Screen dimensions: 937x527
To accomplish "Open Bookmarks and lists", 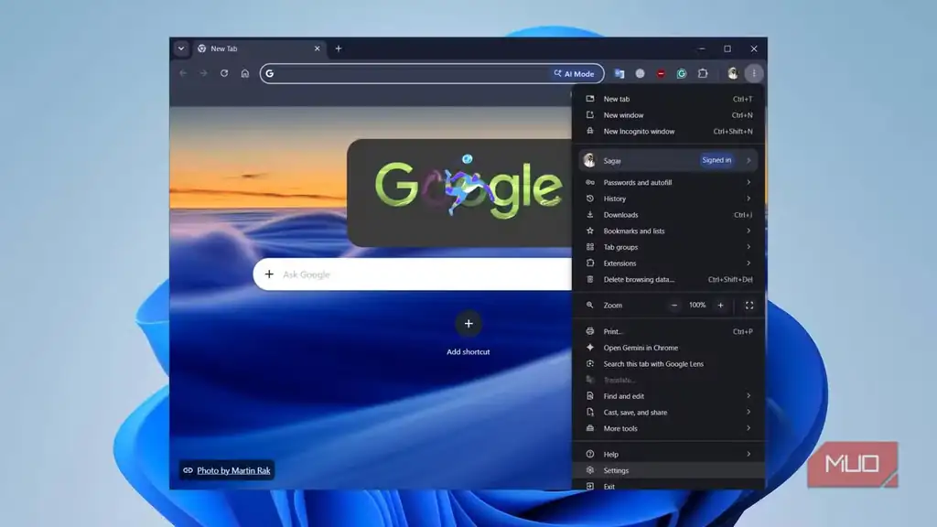I will (668, 231).
